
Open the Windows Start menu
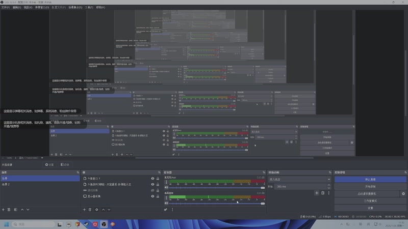pyautogui.click(x=7, y=224)
